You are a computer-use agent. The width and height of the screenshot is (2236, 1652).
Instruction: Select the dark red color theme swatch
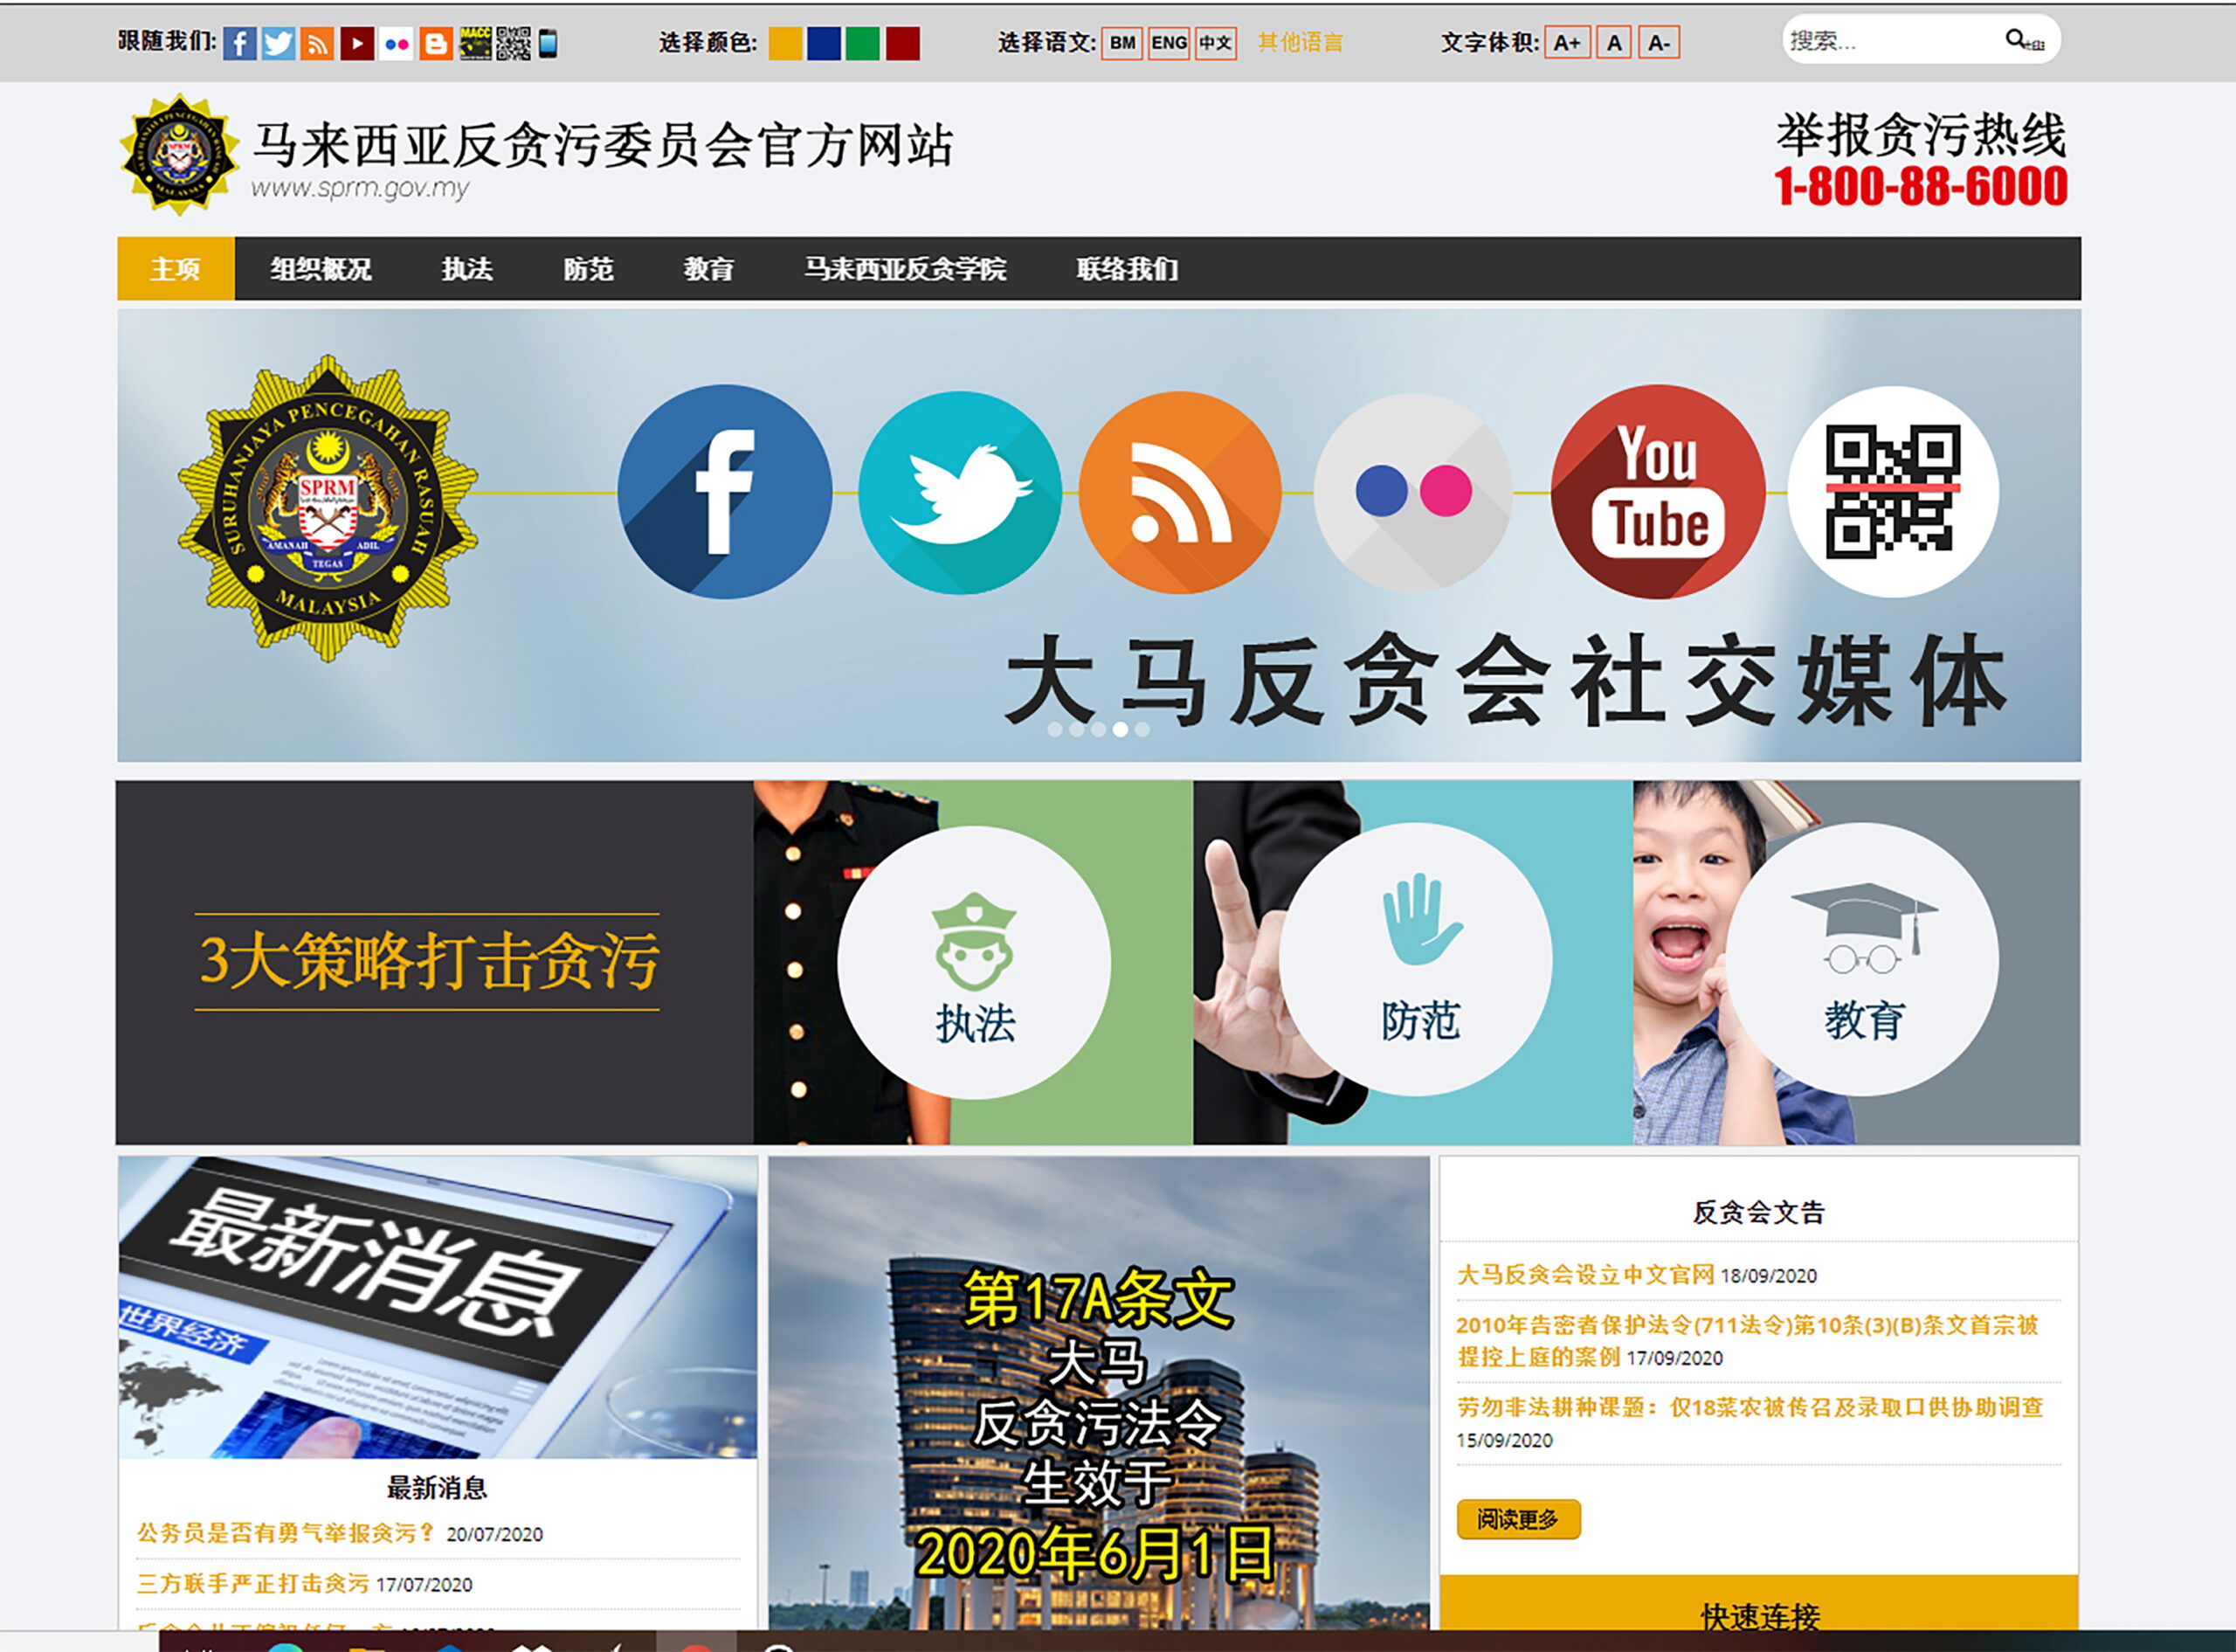point(902,43)
